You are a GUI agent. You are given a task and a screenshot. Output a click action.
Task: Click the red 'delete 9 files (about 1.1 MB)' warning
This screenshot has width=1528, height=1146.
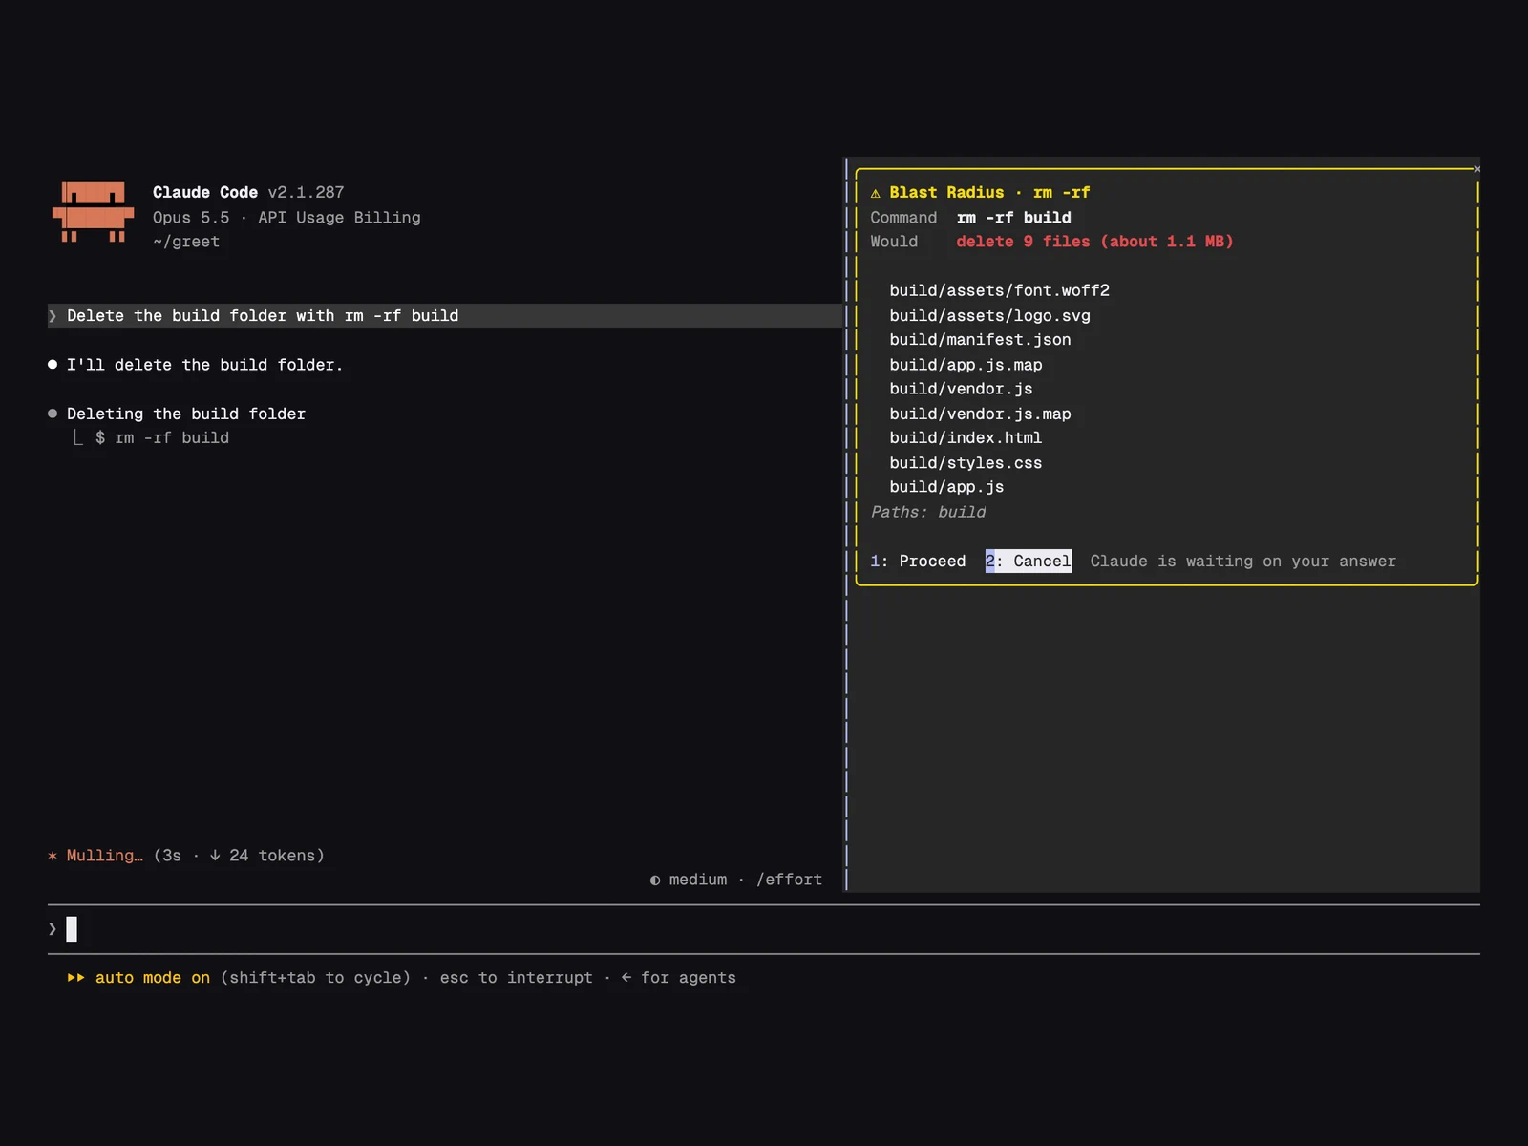[1094, 242]
